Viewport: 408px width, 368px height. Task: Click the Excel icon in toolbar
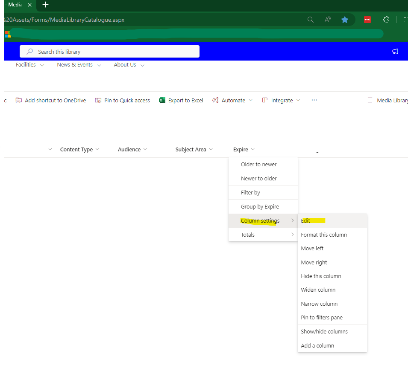(x=162, y=100)
